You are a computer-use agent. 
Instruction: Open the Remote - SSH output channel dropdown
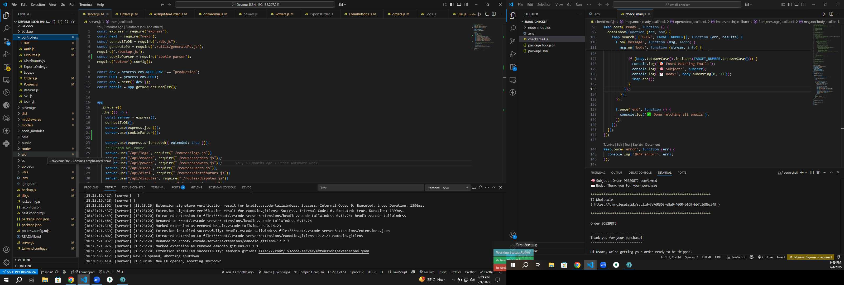[x=448, y=188]
